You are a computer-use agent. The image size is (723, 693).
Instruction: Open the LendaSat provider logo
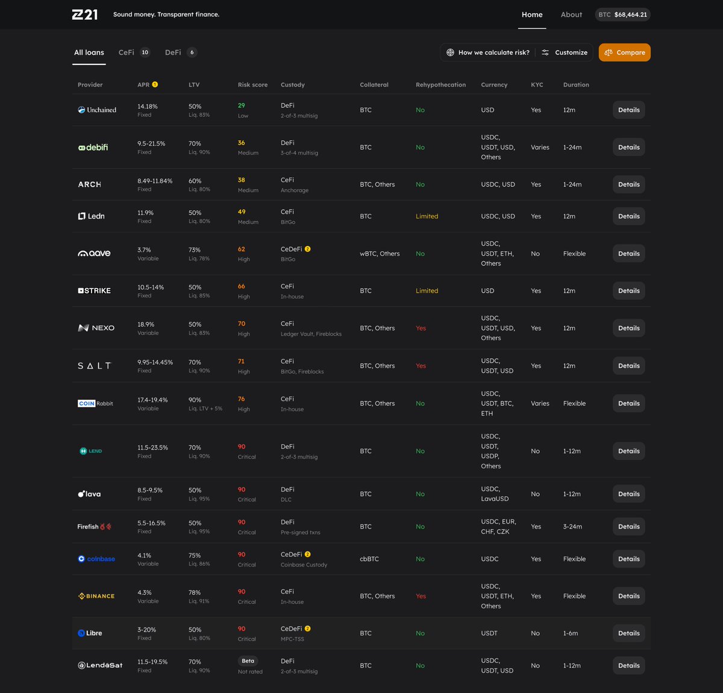(100, 665)
